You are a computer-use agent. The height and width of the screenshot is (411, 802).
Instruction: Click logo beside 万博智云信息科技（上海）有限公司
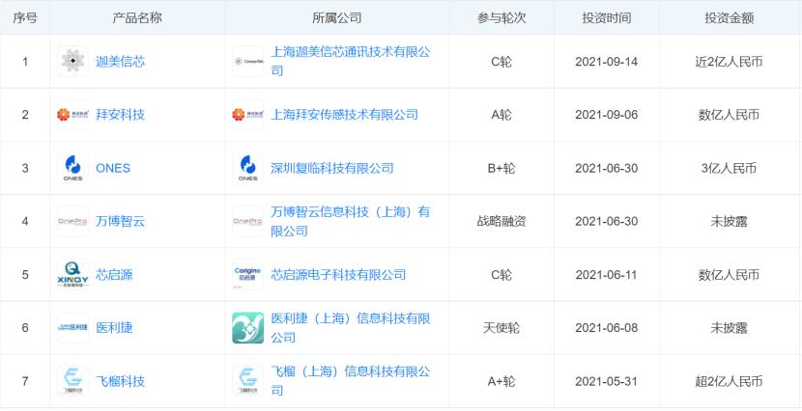click(x=248, y=221)
